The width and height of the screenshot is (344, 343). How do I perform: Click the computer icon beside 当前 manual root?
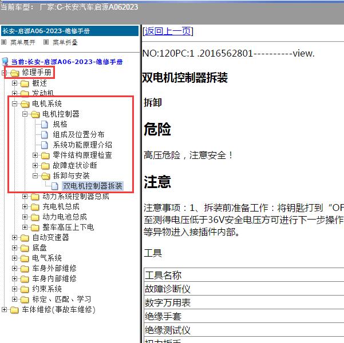coord(5,62)
